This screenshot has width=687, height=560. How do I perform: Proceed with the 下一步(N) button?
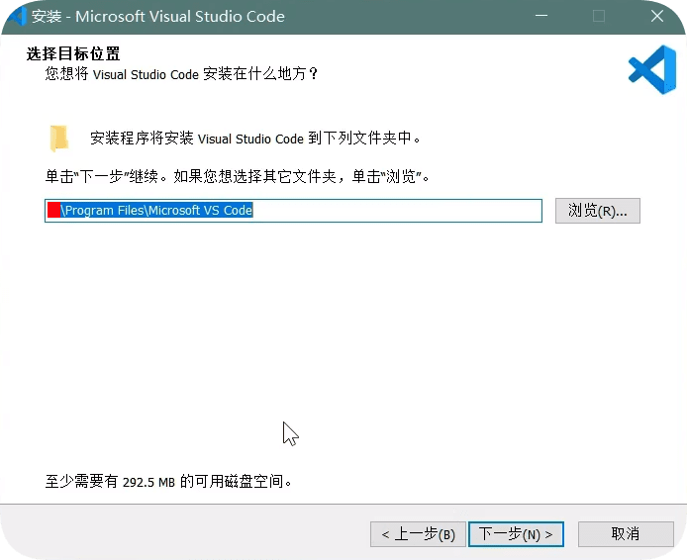(516, 534)
